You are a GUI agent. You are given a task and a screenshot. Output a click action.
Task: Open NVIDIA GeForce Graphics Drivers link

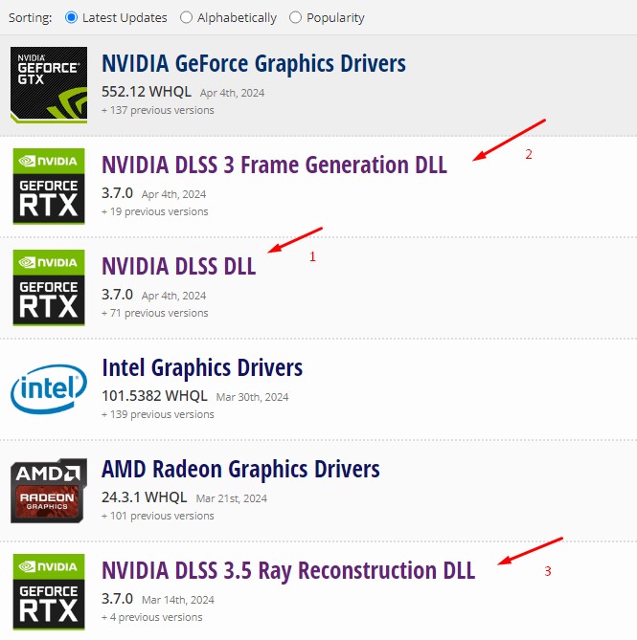tap(254, 64)
